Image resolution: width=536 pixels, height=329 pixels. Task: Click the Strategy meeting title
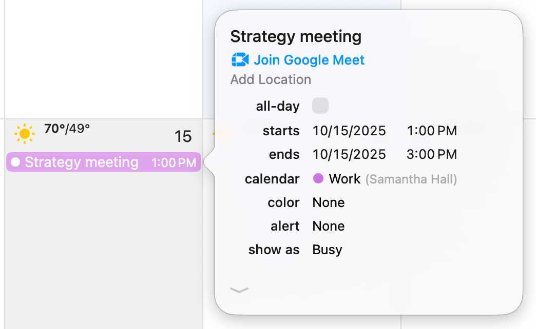(296, 36)
